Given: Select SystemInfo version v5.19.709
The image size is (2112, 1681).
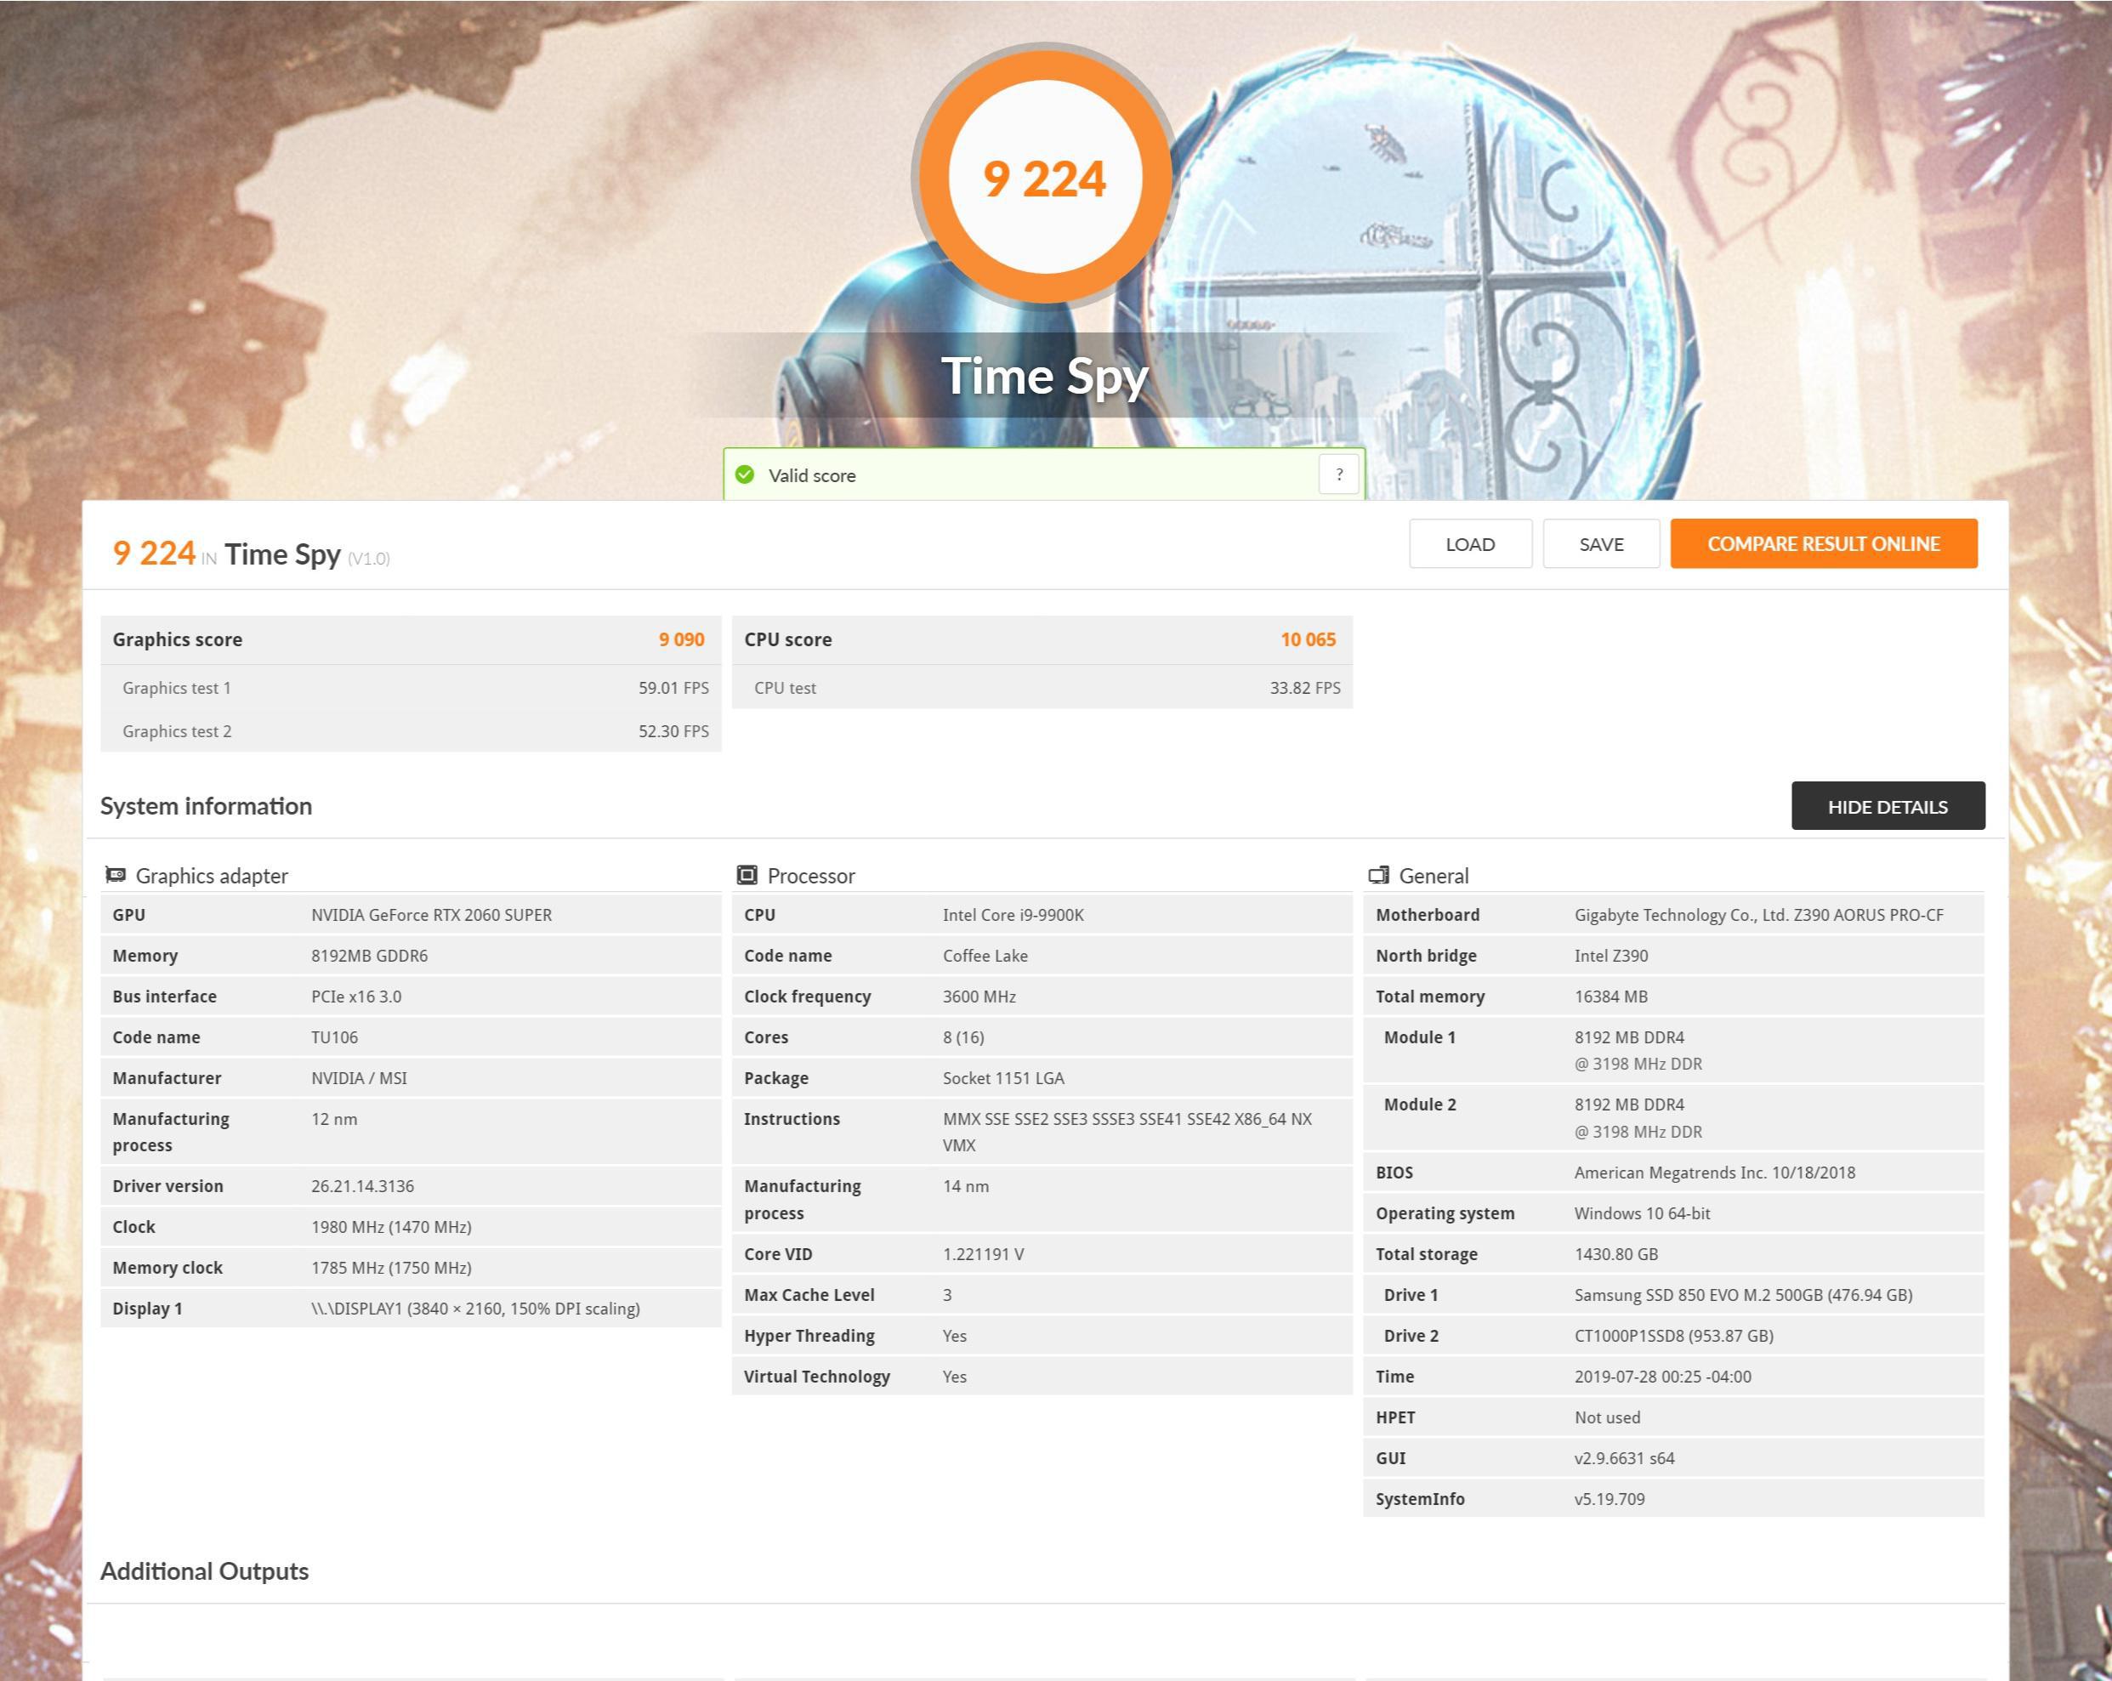Looking at the screenshot, I should click(1609, 1499).
